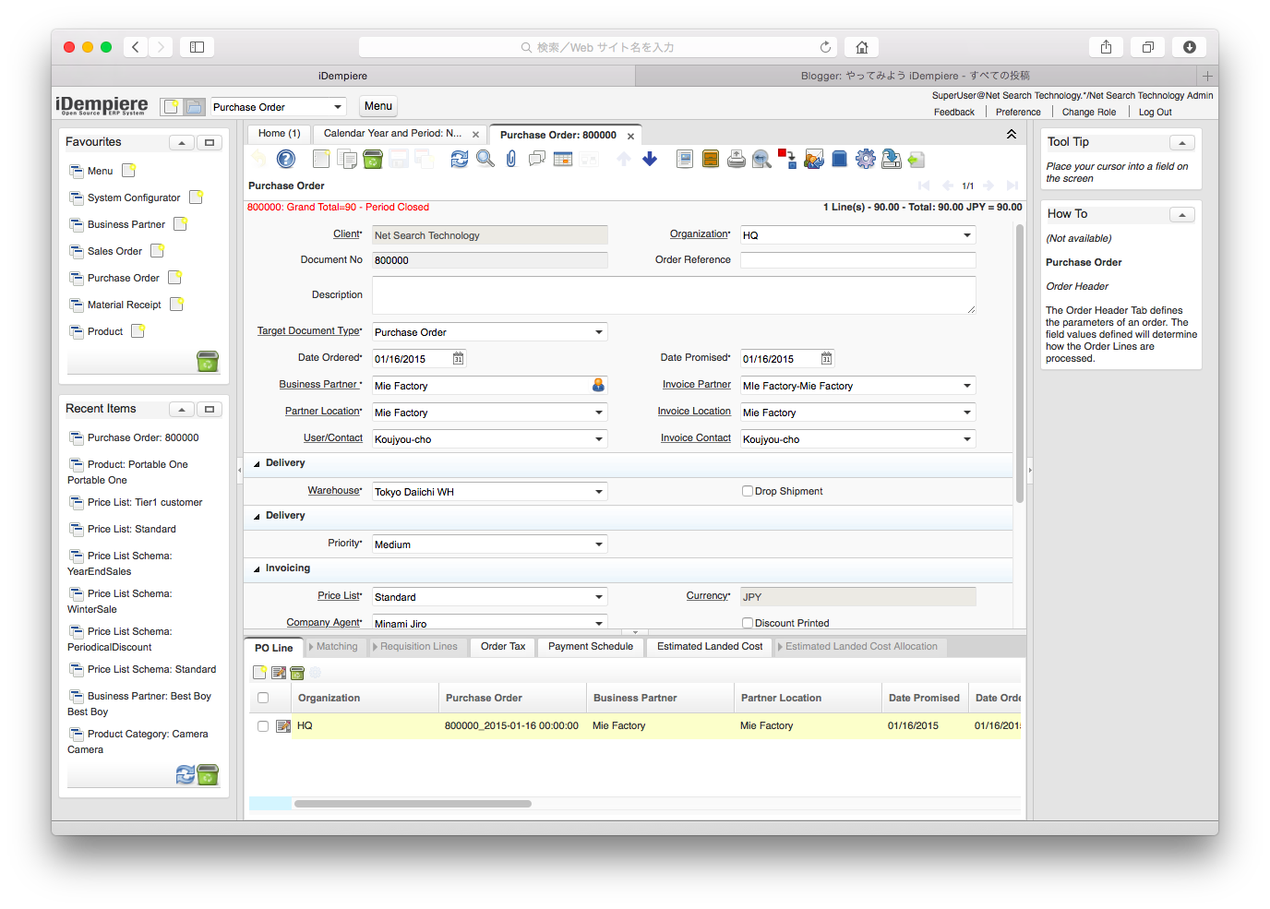Toggle the Discount Printed checkbox
The width and height of the screenshot is (1270, 909).
tap(748, 623)
